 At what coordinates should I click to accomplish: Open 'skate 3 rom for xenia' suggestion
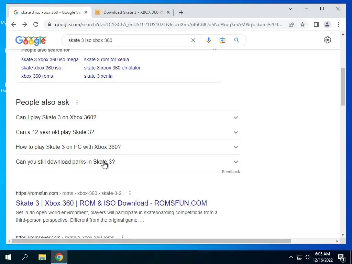tap(107, 59)
